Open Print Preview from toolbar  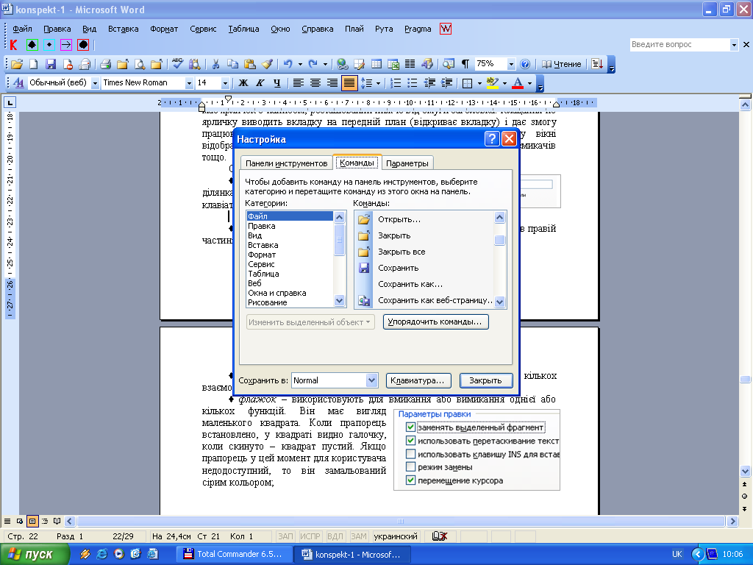click(139, 64)
